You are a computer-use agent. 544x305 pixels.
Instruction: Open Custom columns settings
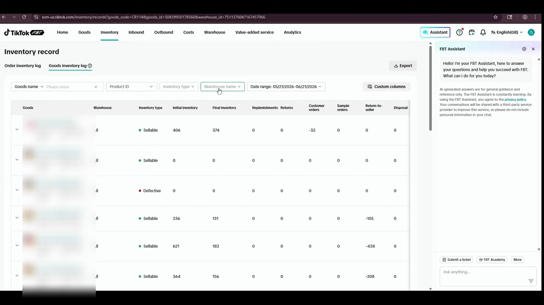[x=386, y=87]
